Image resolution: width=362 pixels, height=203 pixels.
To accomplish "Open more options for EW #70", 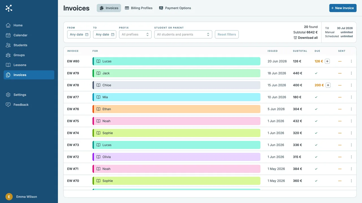I will pos(351,181).
